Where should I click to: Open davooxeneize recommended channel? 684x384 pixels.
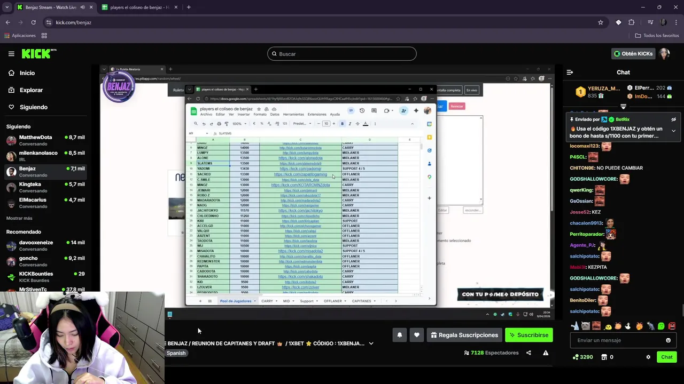click(45, 246)
